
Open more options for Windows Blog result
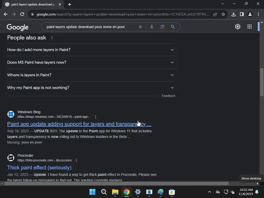96,117
